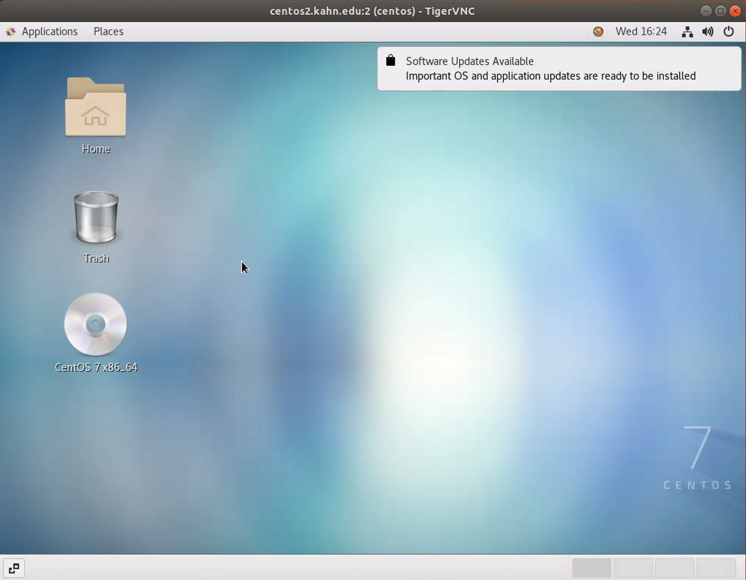Click the power button icon
The width and height of the screenshot is (746, 580).
(x=729, y=31)
